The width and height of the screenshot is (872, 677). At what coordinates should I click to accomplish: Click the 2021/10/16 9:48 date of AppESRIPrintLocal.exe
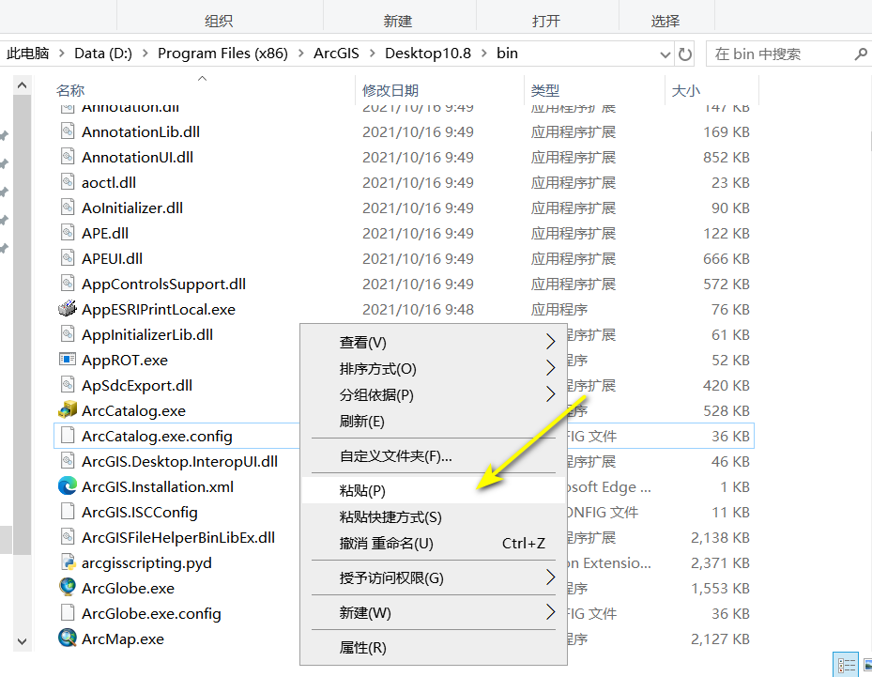pos(419,309)
